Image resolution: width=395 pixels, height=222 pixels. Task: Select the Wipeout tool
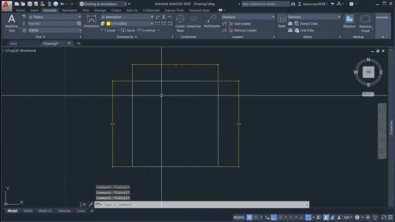[349, 22]
